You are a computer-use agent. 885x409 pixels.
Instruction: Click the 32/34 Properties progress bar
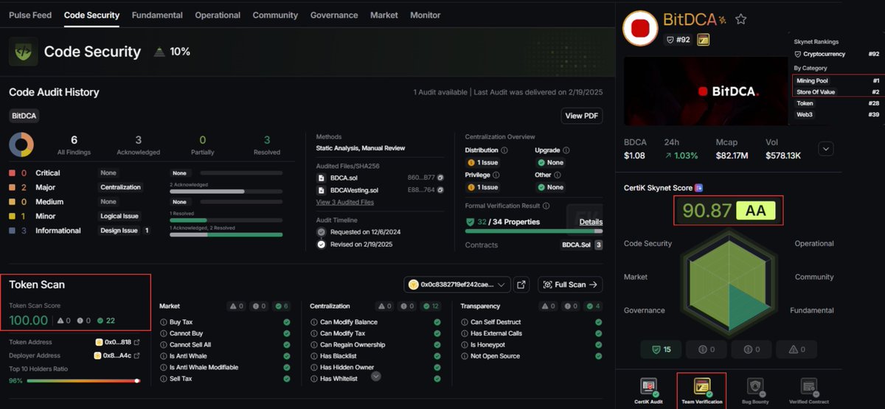tap(534, 231)
